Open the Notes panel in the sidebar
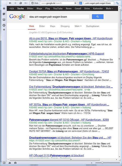 (x=4, y=14)
